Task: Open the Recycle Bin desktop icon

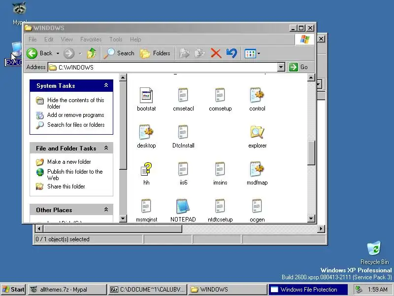Action: (374, 253)
